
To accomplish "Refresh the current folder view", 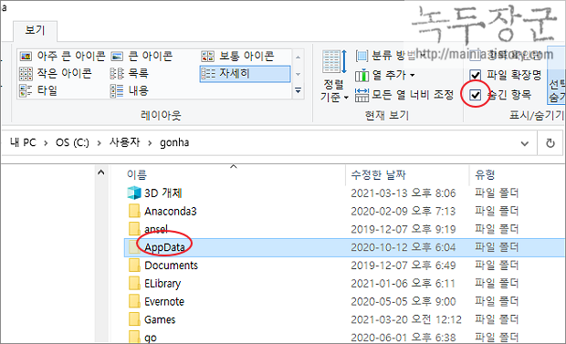I will pos(550,143).
